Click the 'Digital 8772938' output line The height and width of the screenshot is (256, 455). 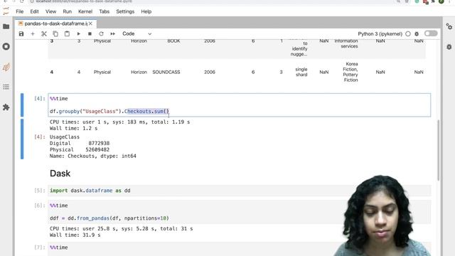(x=80, y=144)
